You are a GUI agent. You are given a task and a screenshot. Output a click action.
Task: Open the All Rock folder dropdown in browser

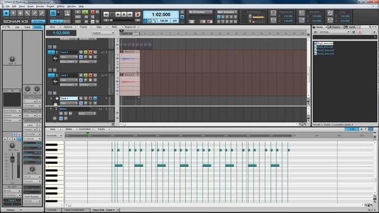pos(334,32)
